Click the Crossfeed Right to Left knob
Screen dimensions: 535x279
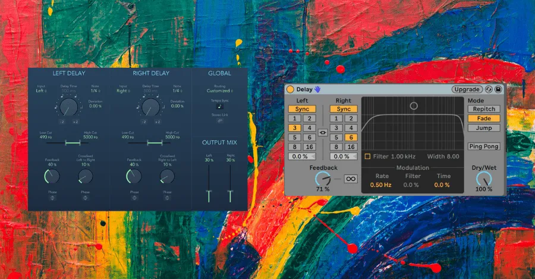point(167,176)
